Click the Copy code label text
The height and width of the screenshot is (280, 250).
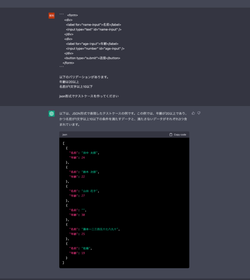coord(180,134)
